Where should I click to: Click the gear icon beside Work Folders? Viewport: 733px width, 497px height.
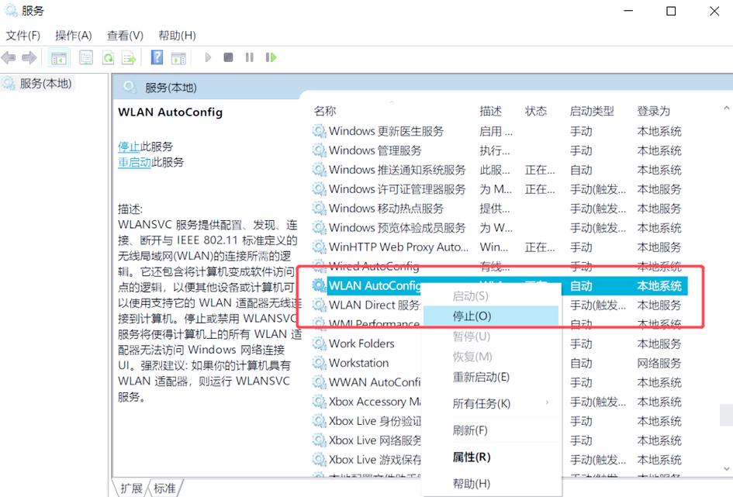point(320,343)
